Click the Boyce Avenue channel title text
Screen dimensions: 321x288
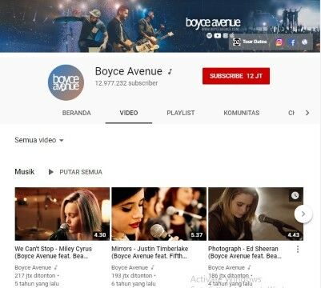129,71
